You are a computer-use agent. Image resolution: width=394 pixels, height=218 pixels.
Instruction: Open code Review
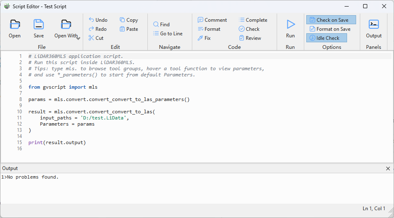(x=250, y=38)
